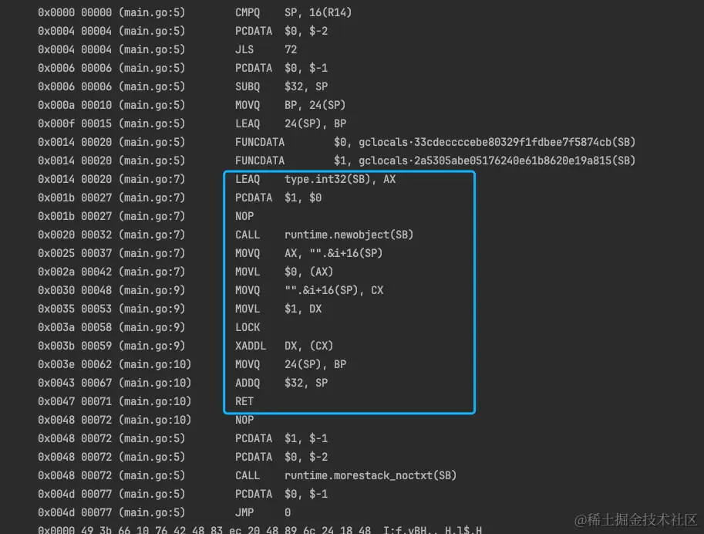Click the hex dump line at the bottom
Image resolution: width=704 pixels, height=534 pixels.
pos(260,529)
